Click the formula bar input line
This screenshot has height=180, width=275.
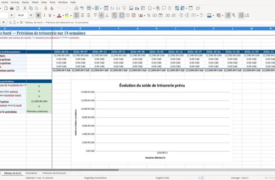[x=149, y=22]
